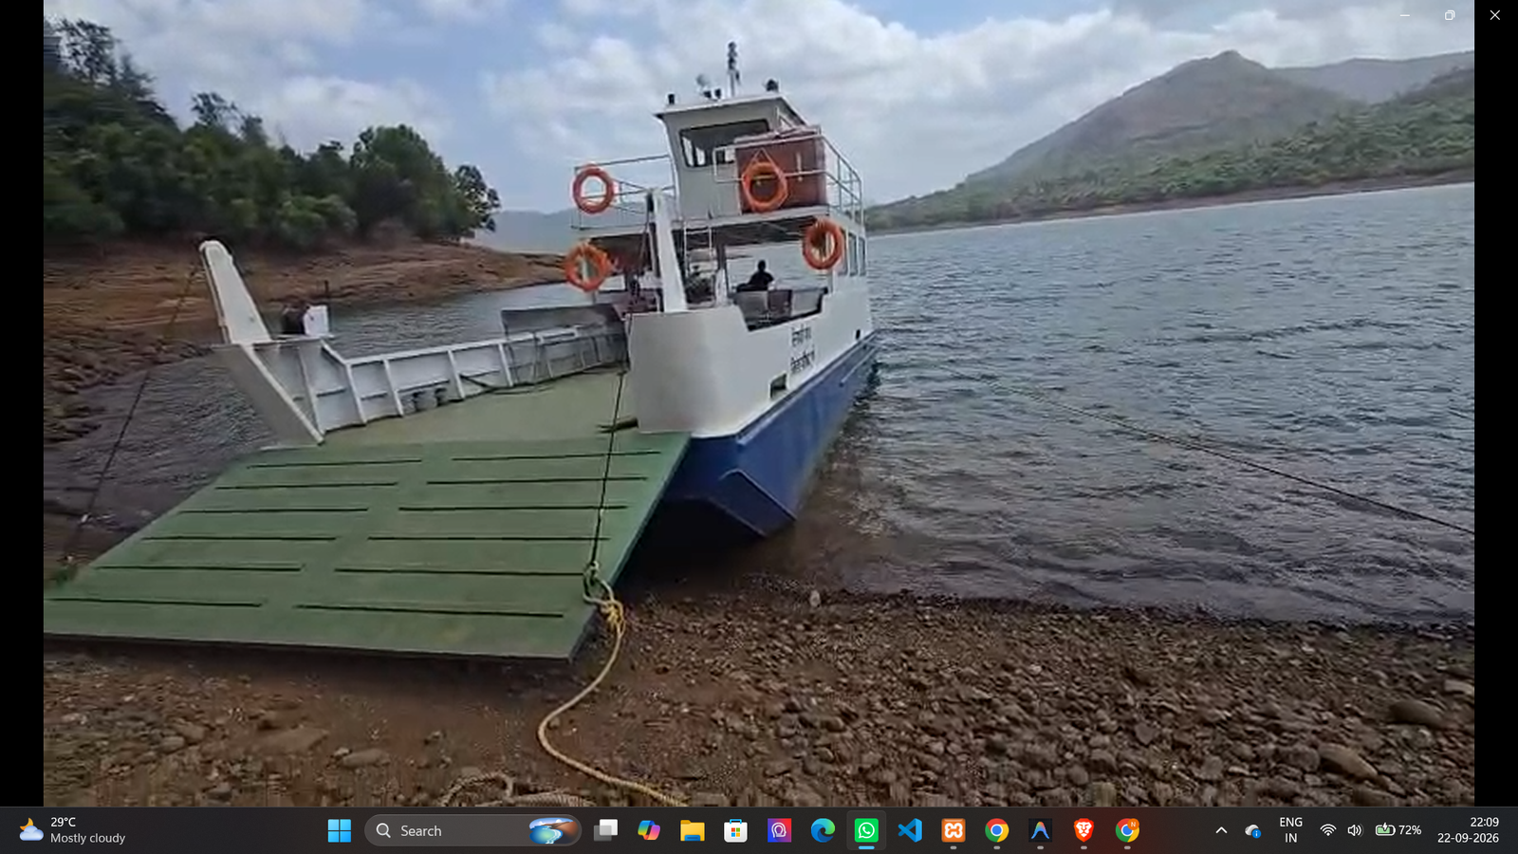
Task: Open the clock showing 22:09 22-09-2026
Action: (x=1468, y=830)
